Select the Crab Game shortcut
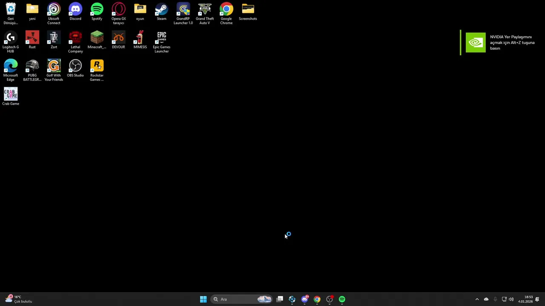 click(x=11, y=96)
